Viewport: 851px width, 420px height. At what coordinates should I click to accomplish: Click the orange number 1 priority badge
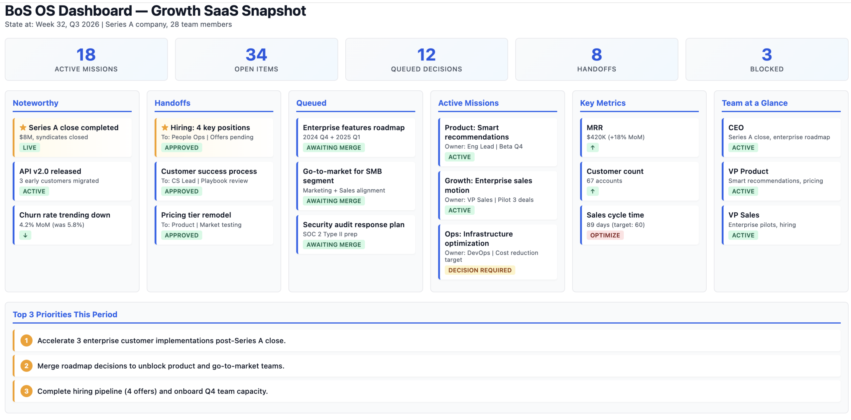pyautogui.click(x=27, y=341)
